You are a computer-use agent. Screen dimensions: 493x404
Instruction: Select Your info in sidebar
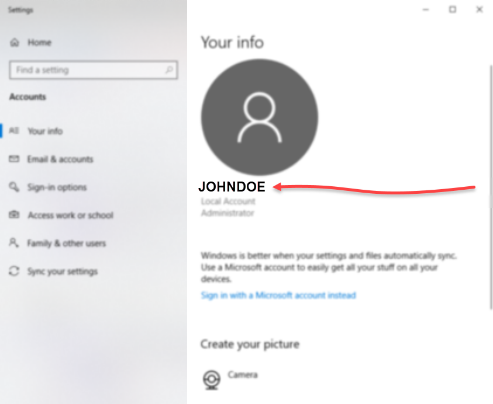click(x=45, y=131)
